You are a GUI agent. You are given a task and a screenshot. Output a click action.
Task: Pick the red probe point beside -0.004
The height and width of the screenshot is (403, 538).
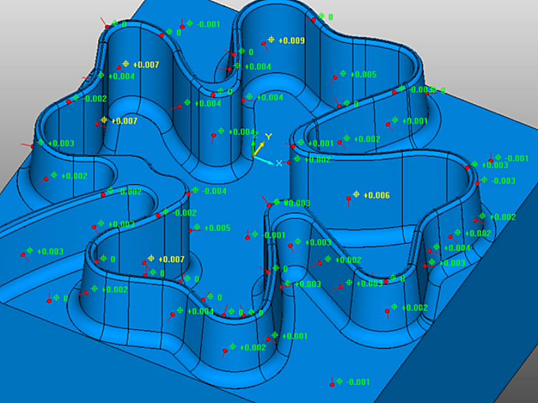tap(188, 194)
